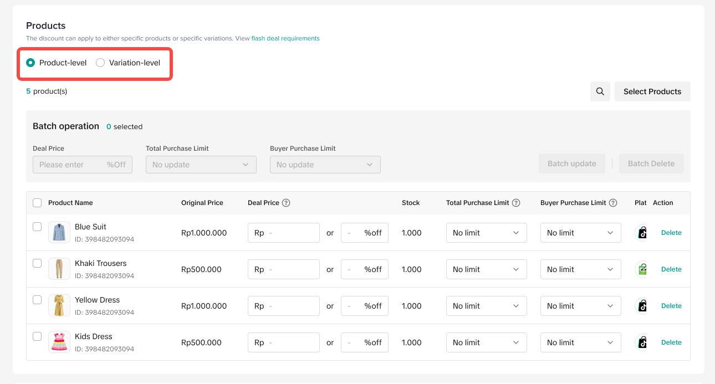Expand Yellow Dress Total Purchase Limit dropdown

tap(486, 306)
